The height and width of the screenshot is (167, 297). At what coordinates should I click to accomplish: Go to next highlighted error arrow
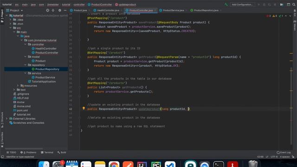[x=290, y=16]
